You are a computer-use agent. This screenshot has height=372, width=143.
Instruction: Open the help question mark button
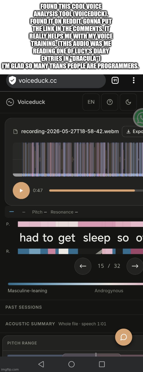110,102
